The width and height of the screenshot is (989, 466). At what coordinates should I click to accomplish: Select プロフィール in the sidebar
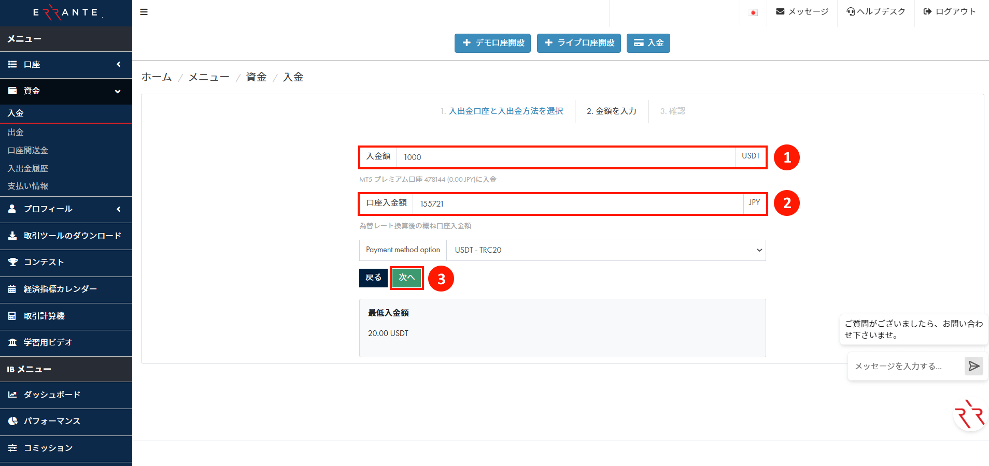point(47,209)
